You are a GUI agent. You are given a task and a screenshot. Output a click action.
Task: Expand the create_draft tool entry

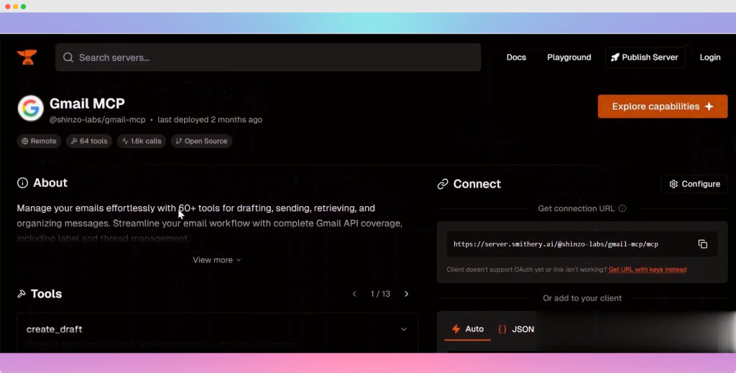[403, 329]
